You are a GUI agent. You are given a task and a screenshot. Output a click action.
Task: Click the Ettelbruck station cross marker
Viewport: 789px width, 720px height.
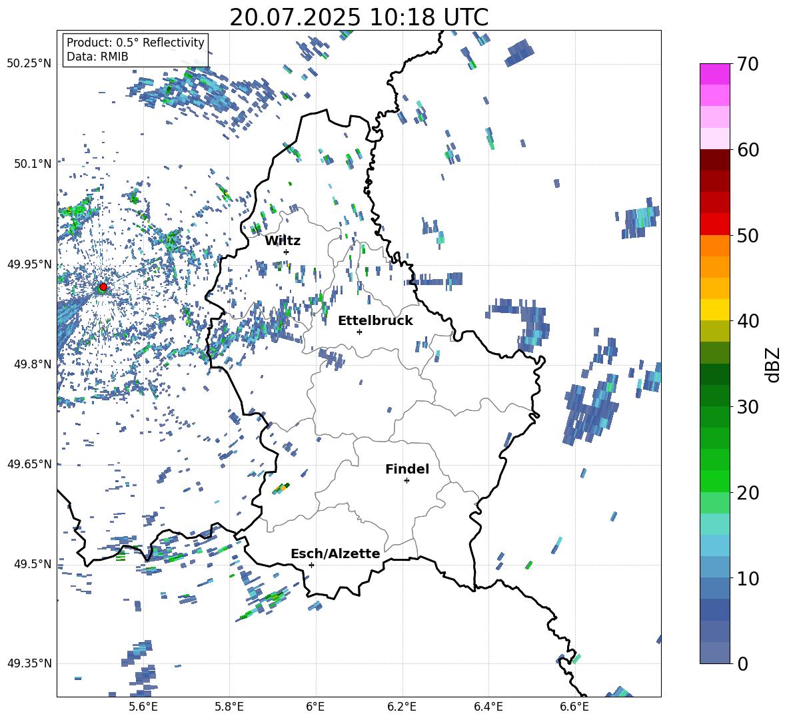pyautogui.click(x=359, y=332)
